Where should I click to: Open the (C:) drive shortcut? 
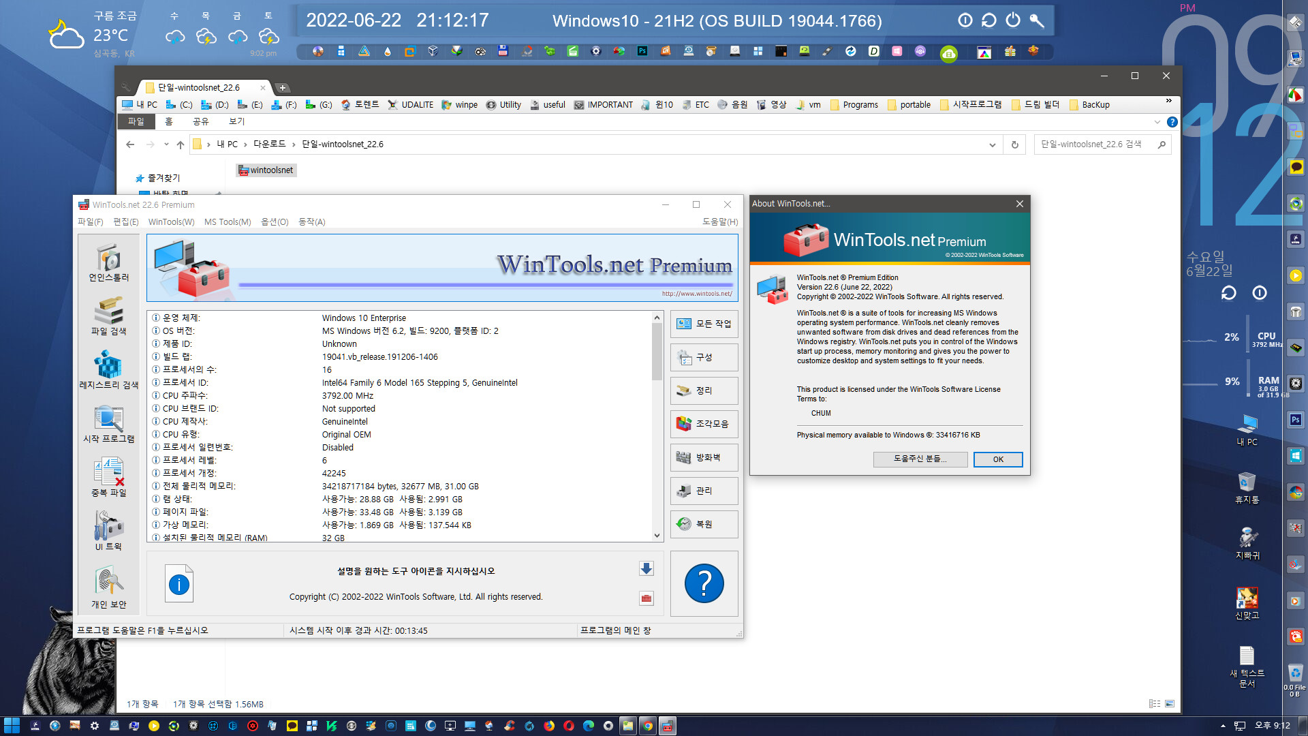[179, 105]
